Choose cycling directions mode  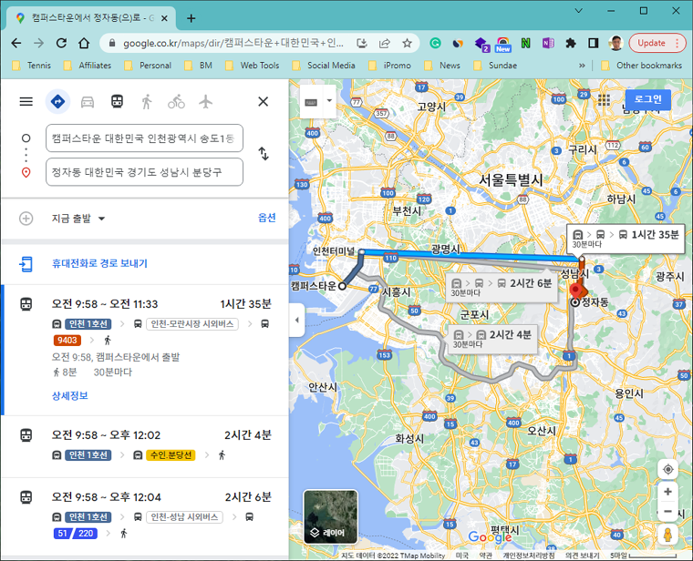(x=176, y=102)
